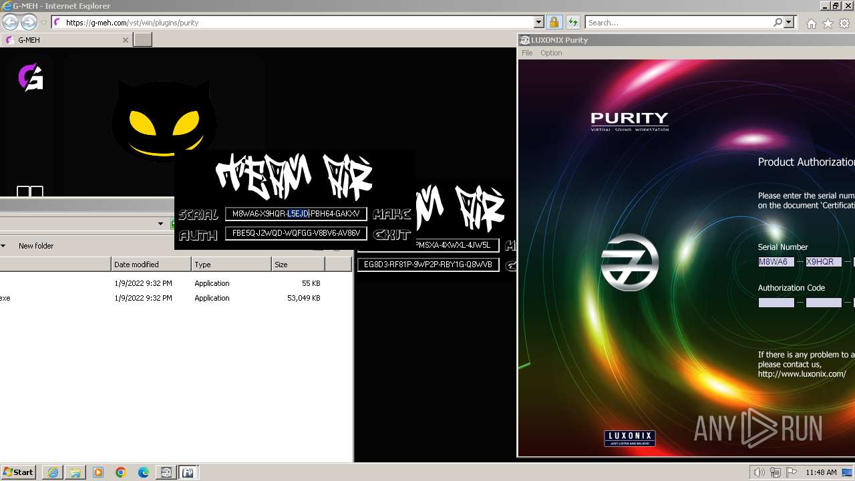Viewport: 855px width, 481px height.
Task: Switch to the Purity taskbar button
Action: [166, 472]
